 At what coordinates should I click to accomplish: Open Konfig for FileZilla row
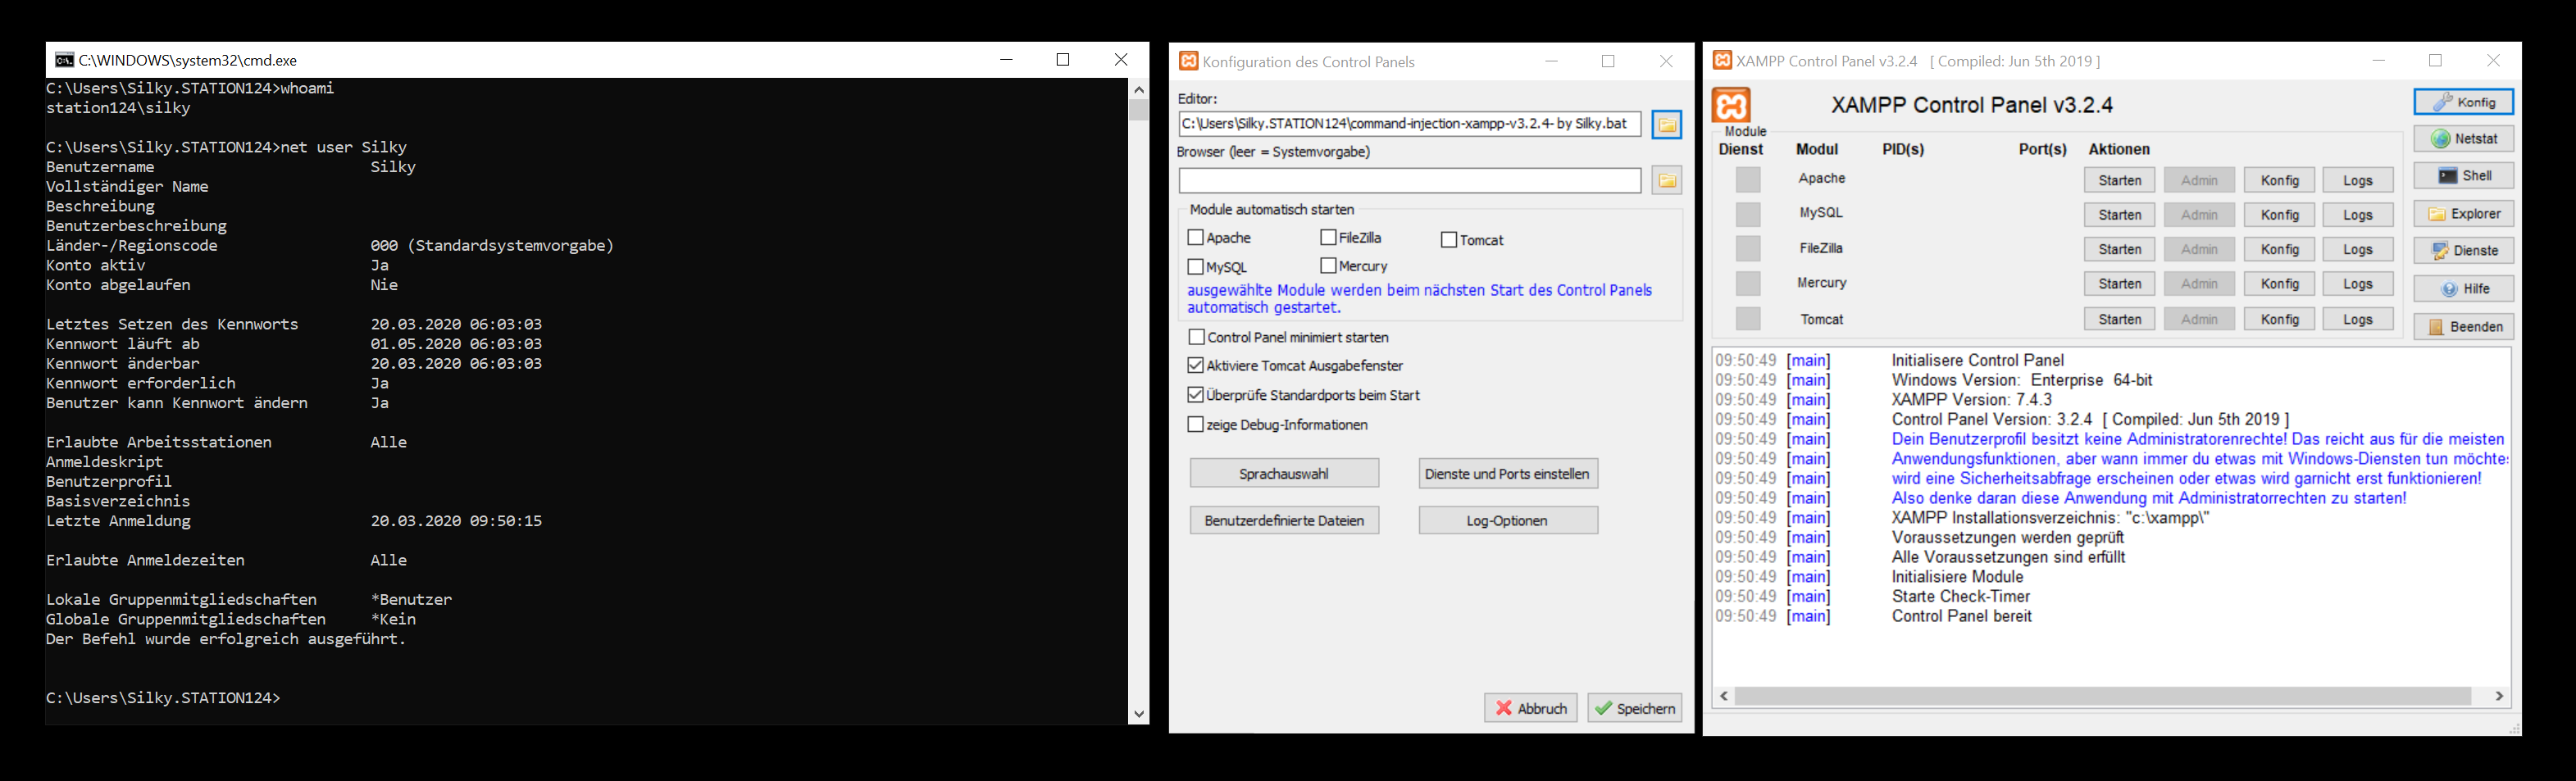[x=2279, y=249]
